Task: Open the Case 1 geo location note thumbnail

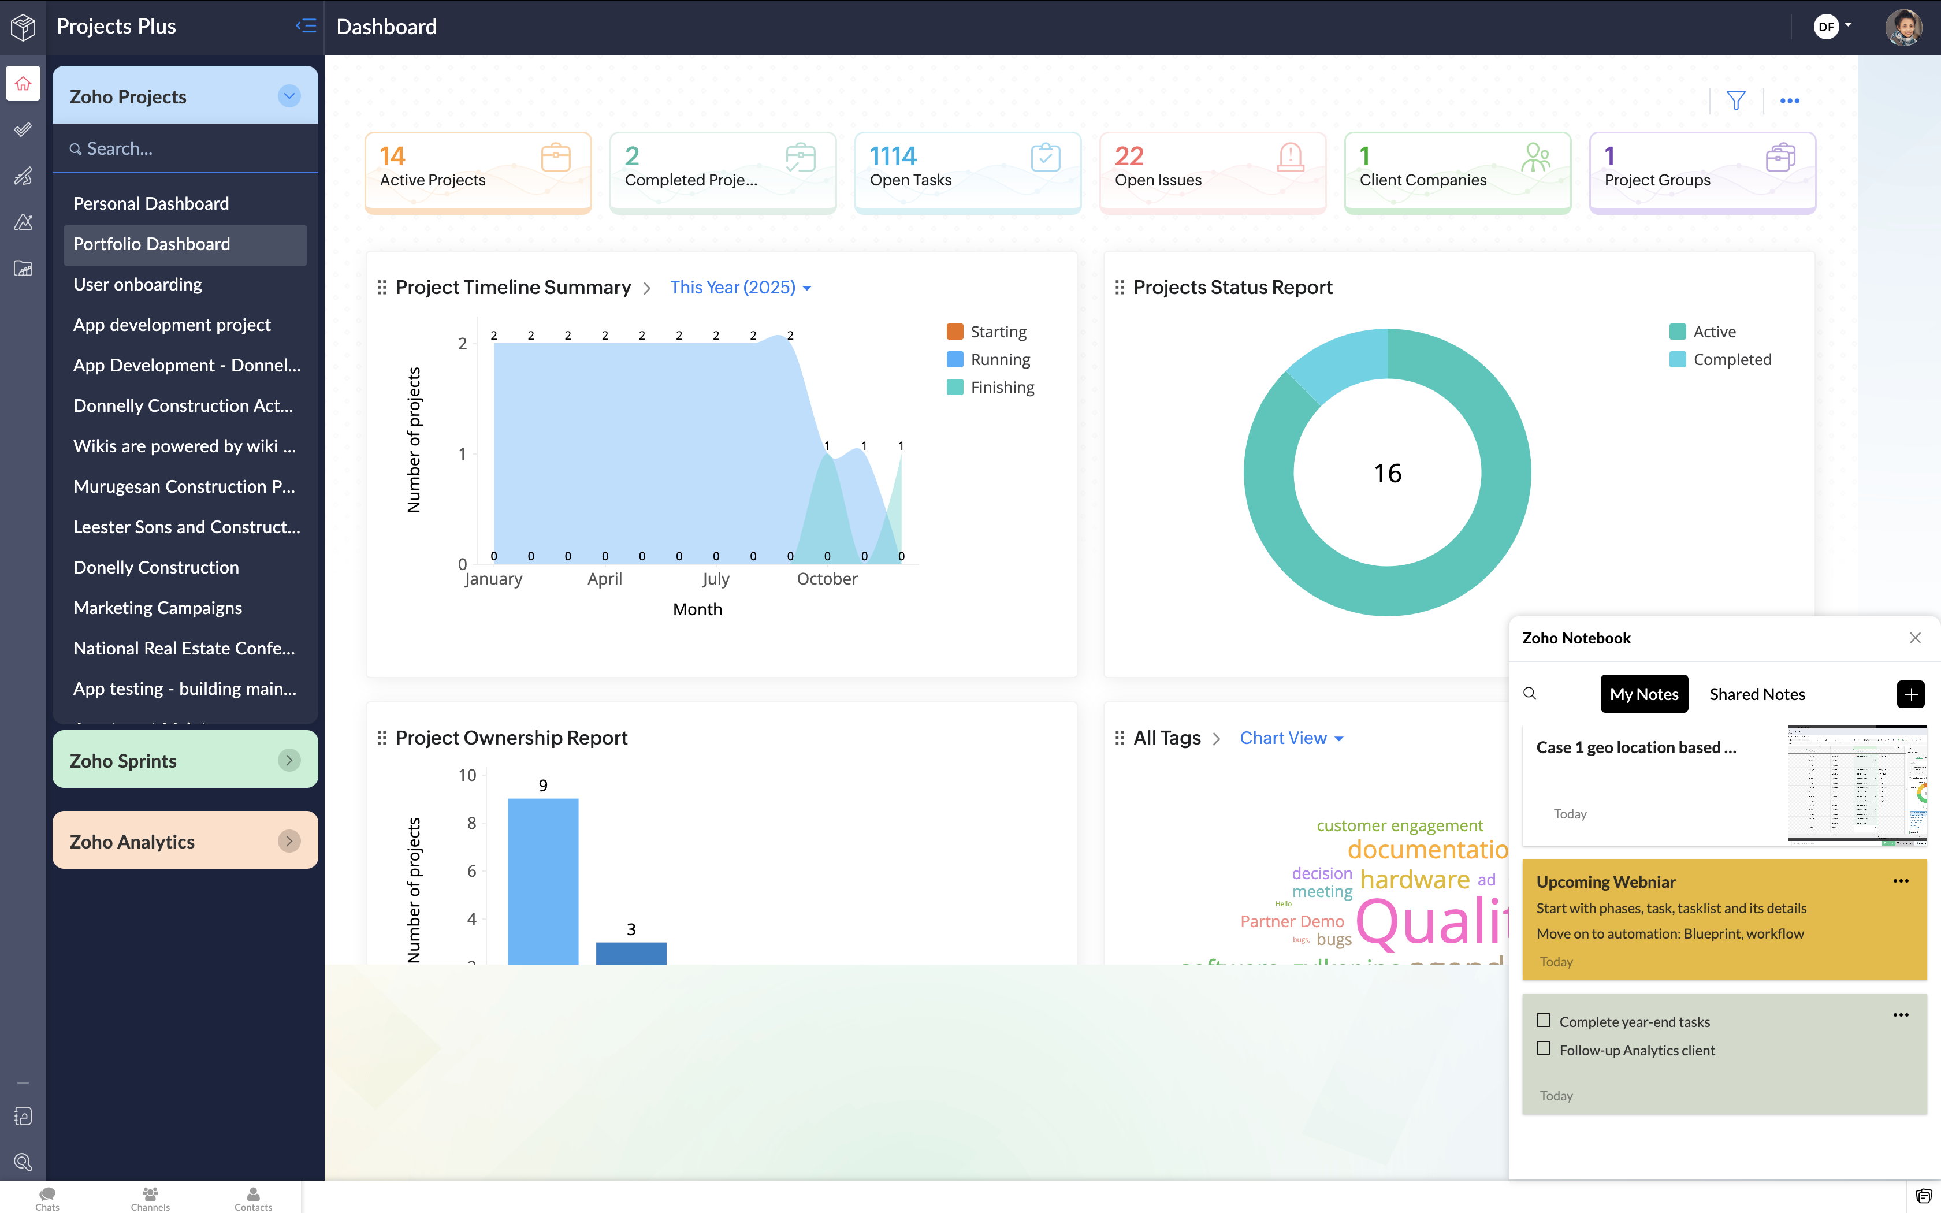Action: click(x=1858, y=786)
